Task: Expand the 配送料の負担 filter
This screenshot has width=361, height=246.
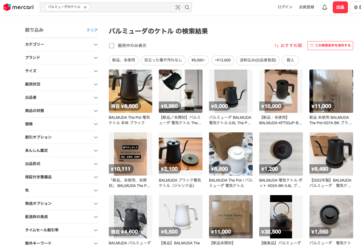Action: [61, 217]
